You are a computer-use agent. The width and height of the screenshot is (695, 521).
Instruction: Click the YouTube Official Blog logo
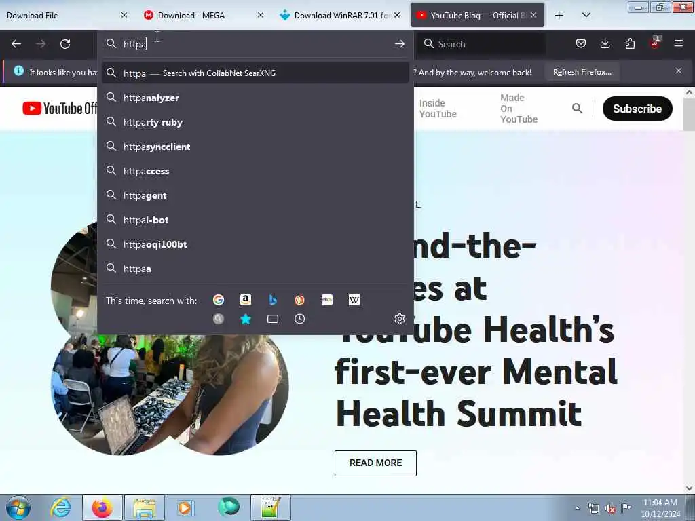point(60,108)
